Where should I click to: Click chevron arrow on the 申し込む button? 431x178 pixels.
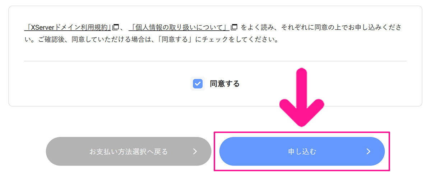coord(368,152)
